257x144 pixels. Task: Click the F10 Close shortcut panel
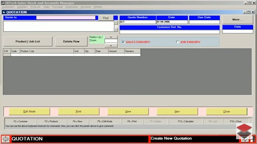236,121
